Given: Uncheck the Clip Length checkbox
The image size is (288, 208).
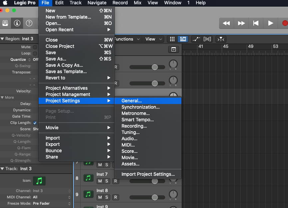Looking at the screenshot, I should coord(35,123).
